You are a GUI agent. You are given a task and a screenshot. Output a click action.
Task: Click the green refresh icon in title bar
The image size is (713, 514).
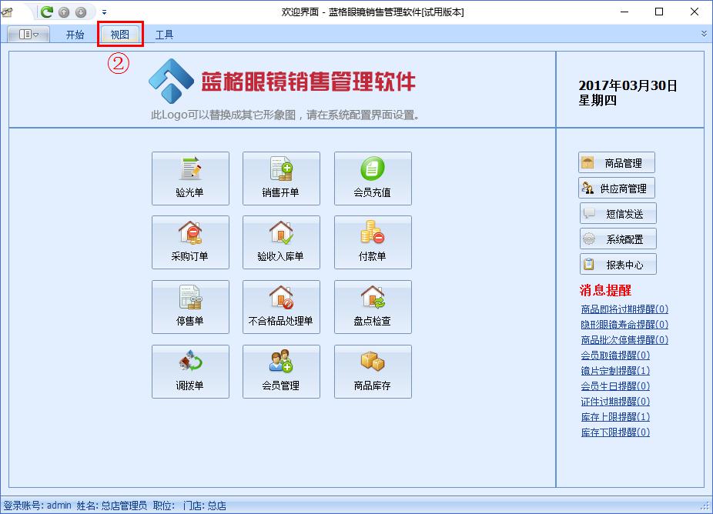coord(47,12)
